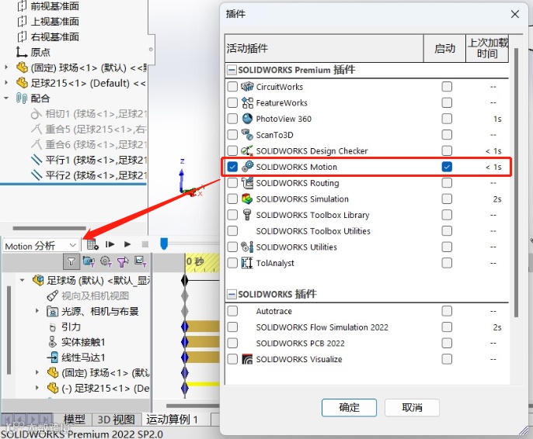
Task: Click the plugin list vertical scrollbar
Action: pyautogui.click(x=516, y=182)
